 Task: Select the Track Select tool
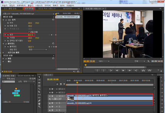(39, 80)
